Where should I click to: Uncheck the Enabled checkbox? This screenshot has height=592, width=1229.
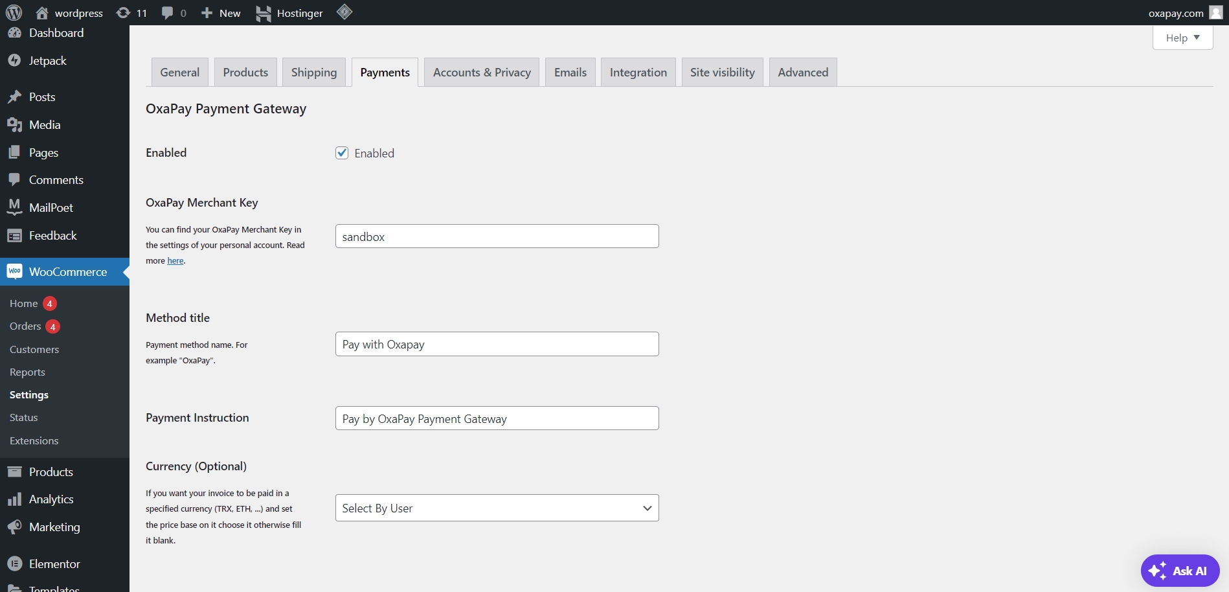(x=342, y=153)
